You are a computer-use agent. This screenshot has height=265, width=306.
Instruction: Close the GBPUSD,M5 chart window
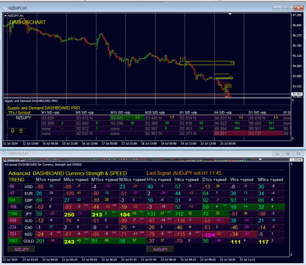pos(298,153)
